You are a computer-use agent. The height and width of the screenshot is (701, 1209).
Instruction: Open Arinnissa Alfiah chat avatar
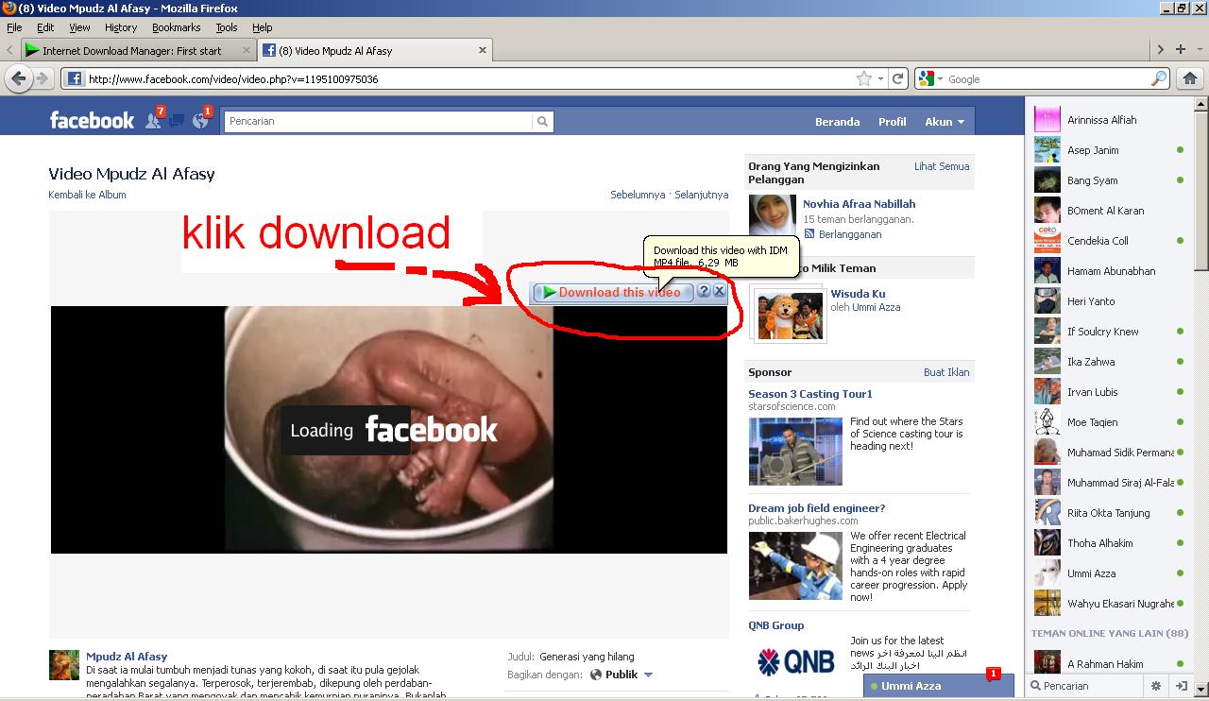click(1047, 119)
